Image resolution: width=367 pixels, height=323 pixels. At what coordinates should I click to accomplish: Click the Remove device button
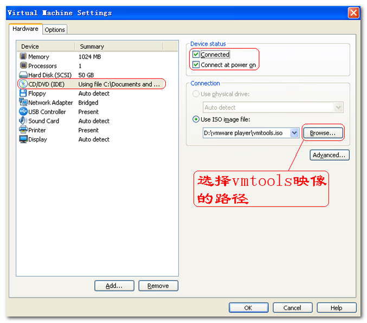(158, 286)
